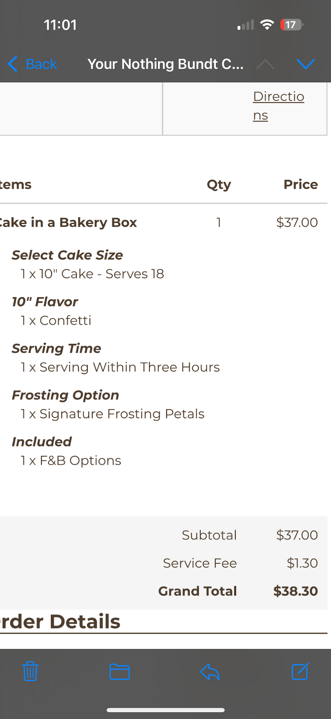Tap the trash icon to delete email
Image resolution: width=331 pixels, height=719 pixels.
[x=30, y=671]
